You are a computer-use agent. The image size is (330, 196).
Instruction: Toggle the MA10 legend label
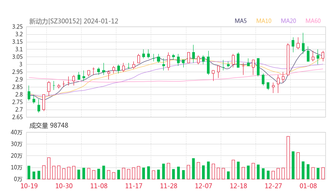[x=264, y=21]
